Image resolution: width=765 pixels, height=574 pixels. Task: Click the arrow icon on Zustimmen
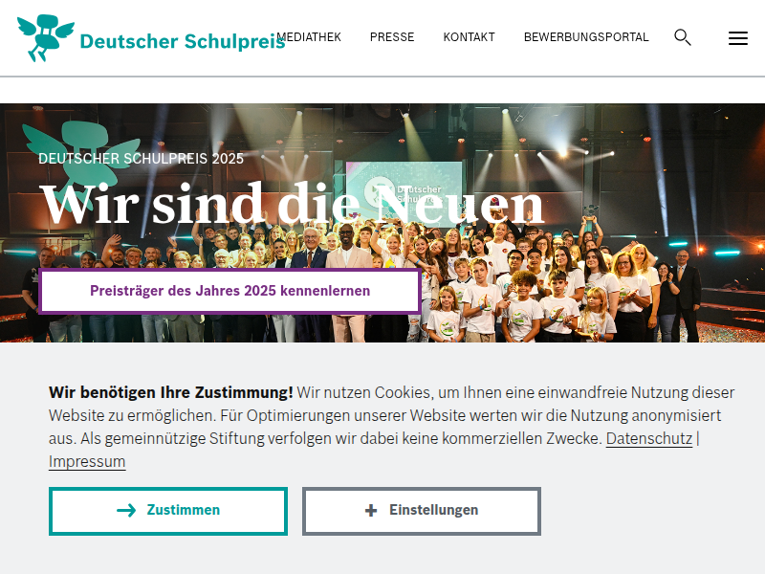126,510
